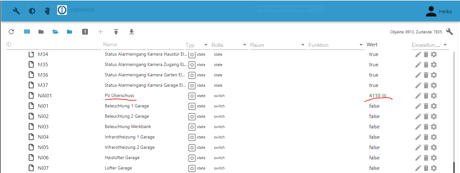Focus the Name filter input field
460x173 pixels.
pyautogui.click(x=143, y=45)
